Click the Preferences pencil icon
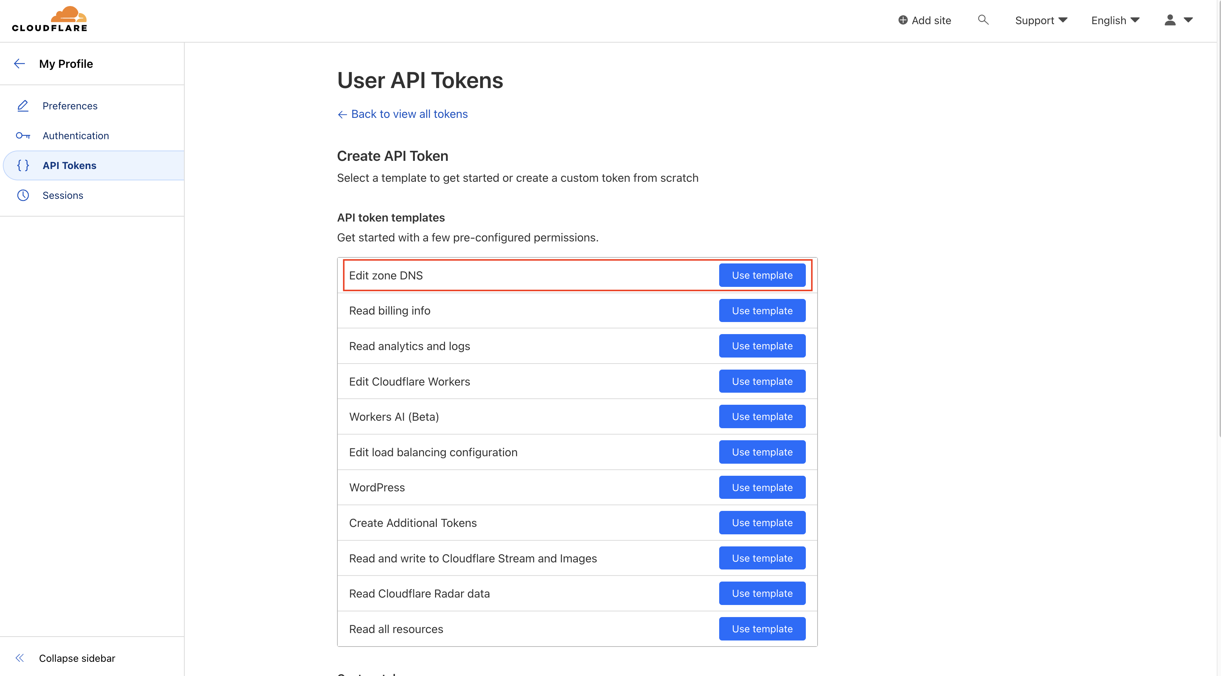Screen dimensions: 1221x676 pos(23,106)
